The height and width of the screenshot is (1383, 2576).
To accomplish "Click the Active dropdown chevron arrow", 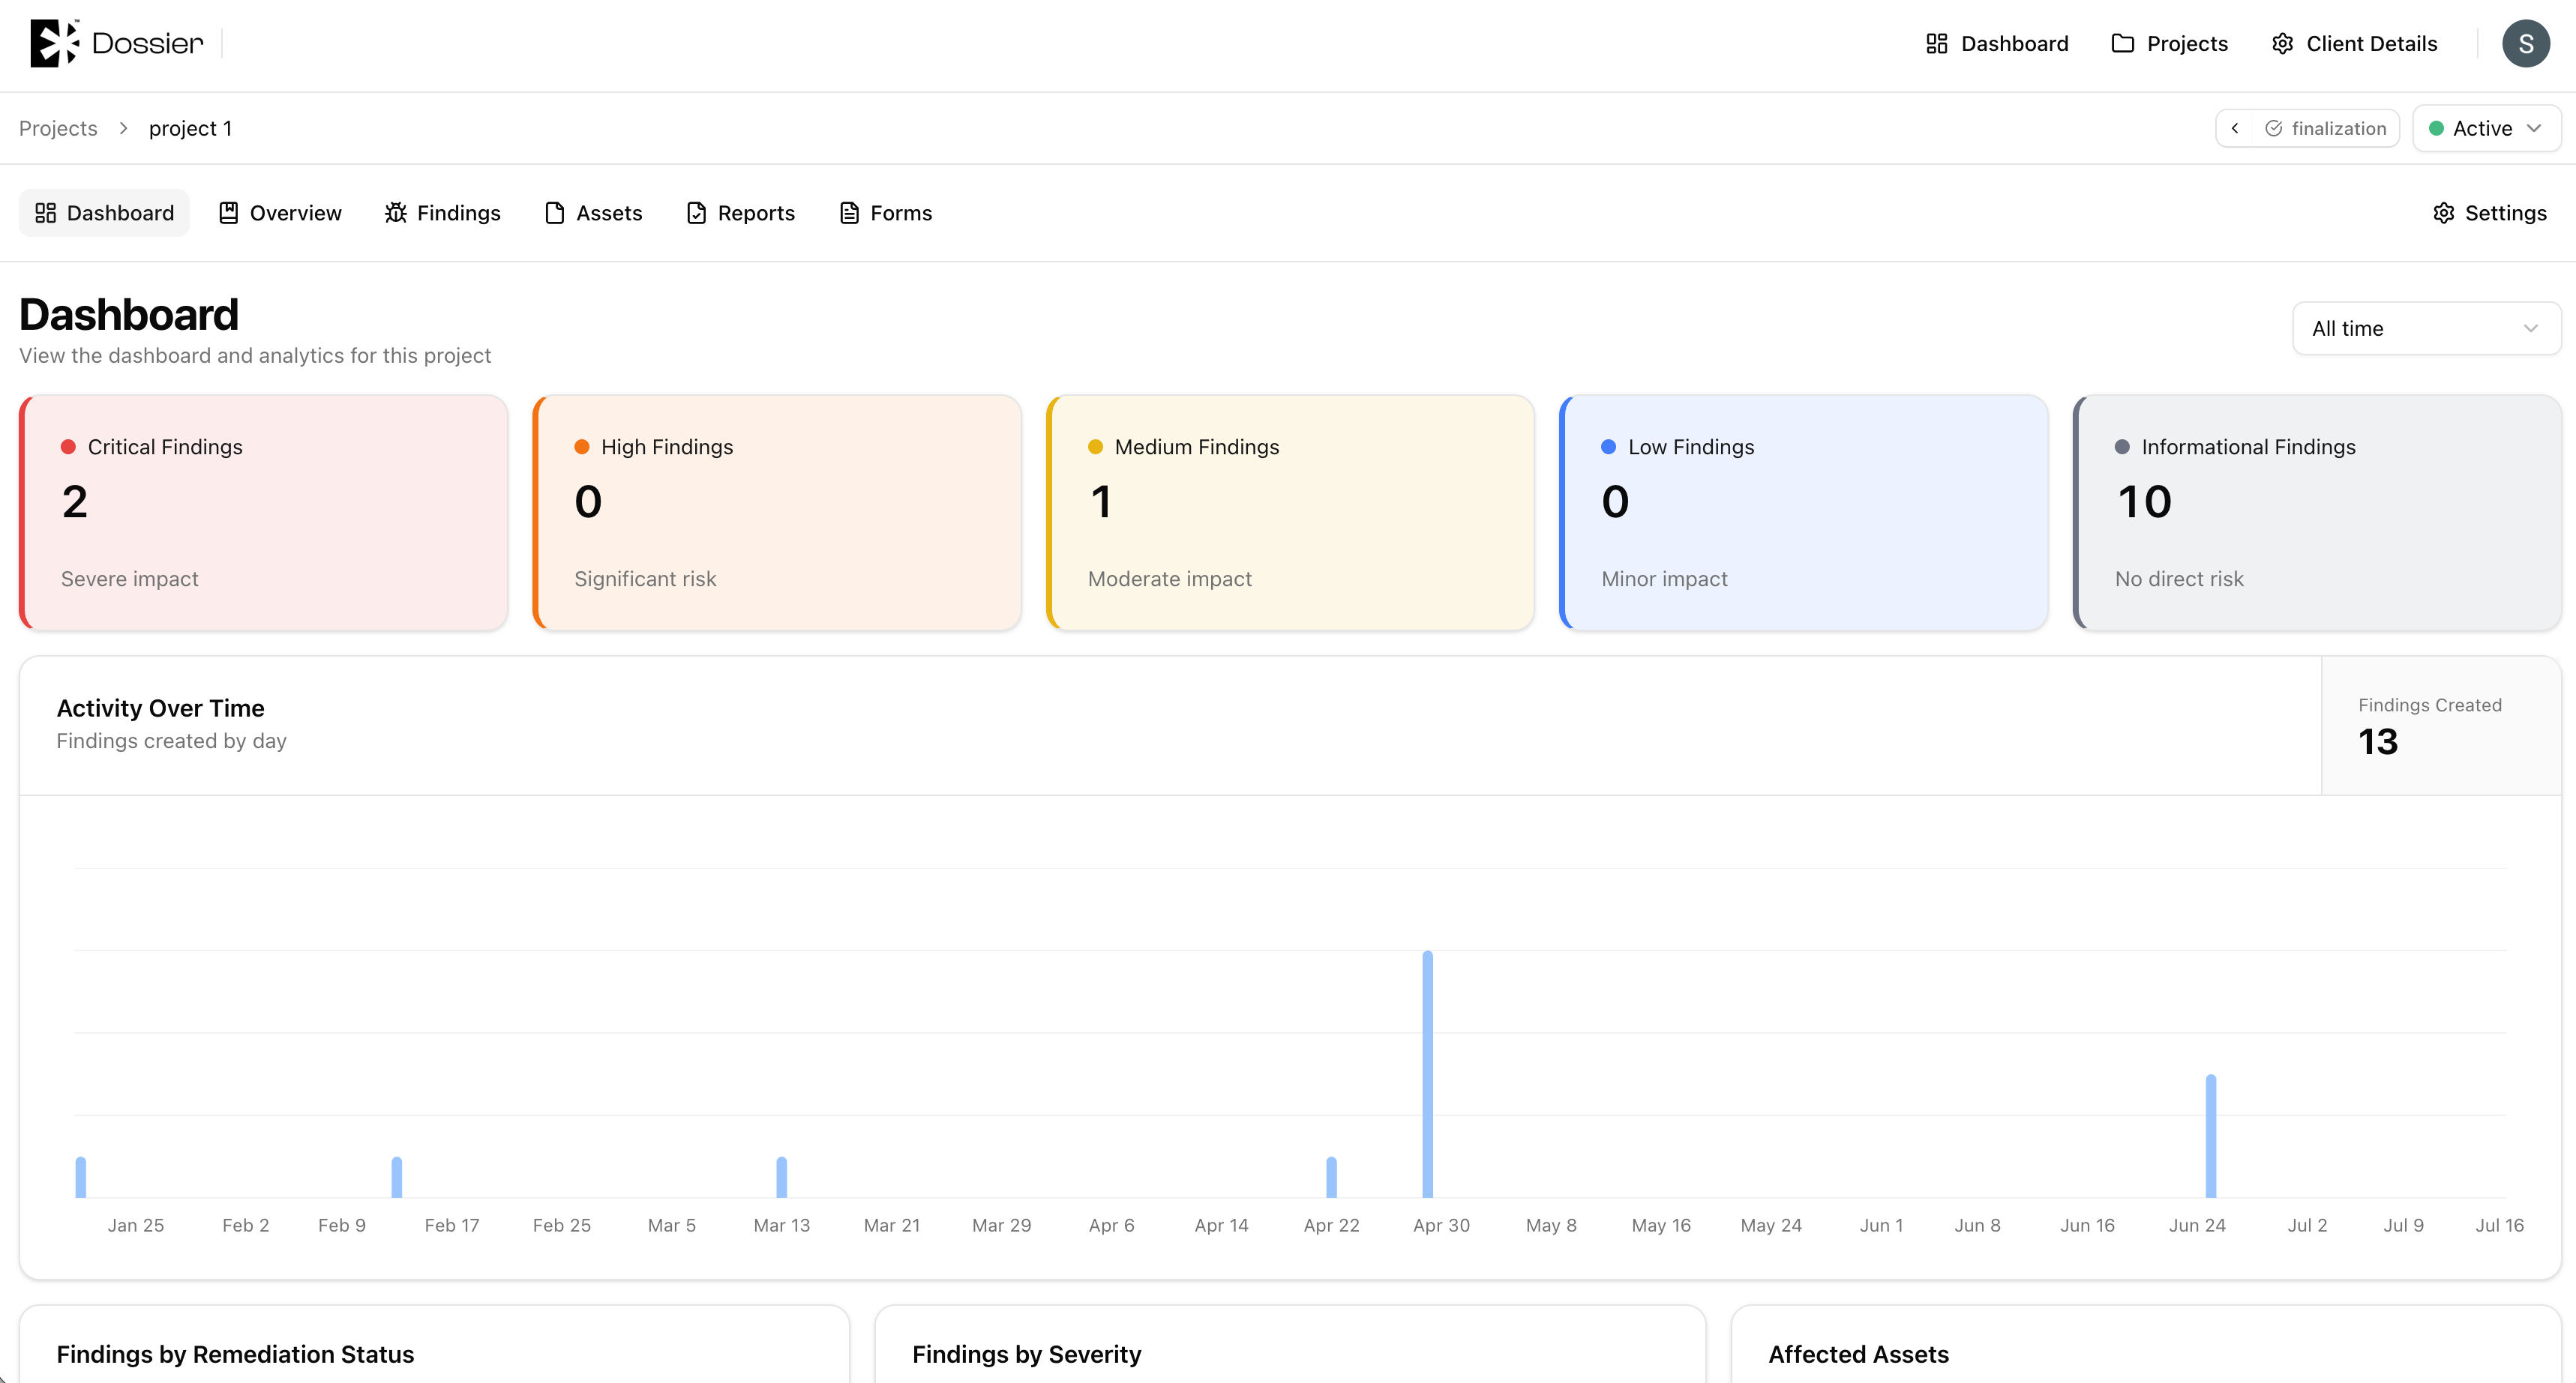I will [x=2533, y=129].
